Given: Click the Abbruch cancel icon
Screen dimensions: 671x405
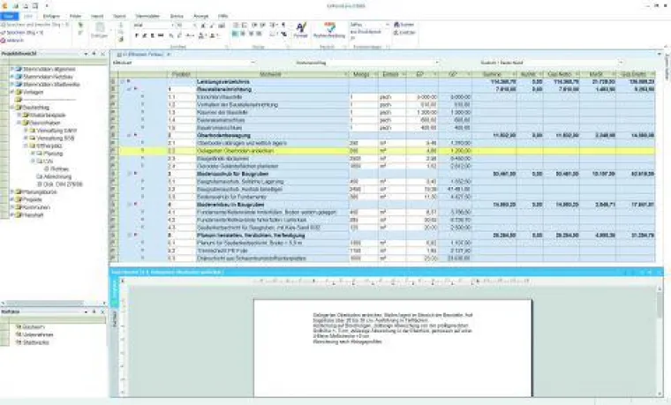Looking at the screenshot, I should pyautogui.click(x=4, y=40).
